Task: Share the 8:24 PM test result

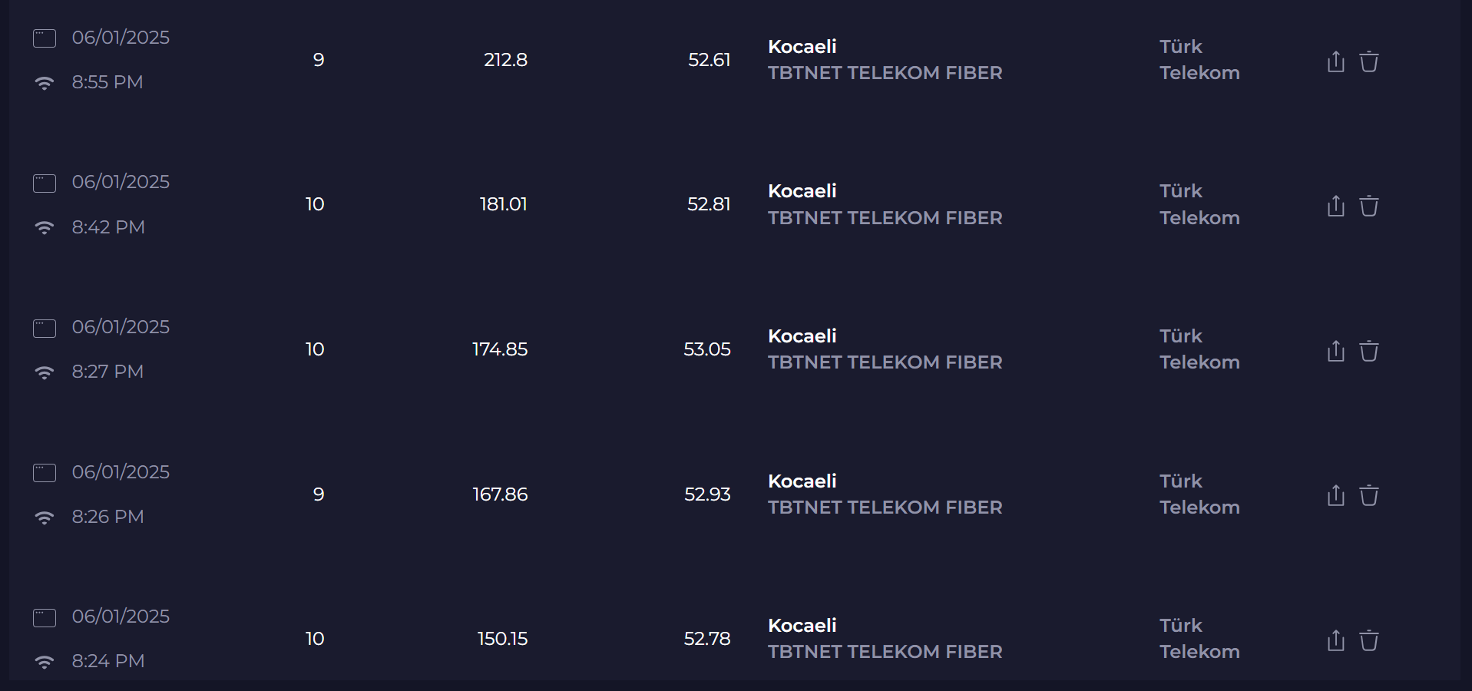Action: click(x=1335, y=640)
